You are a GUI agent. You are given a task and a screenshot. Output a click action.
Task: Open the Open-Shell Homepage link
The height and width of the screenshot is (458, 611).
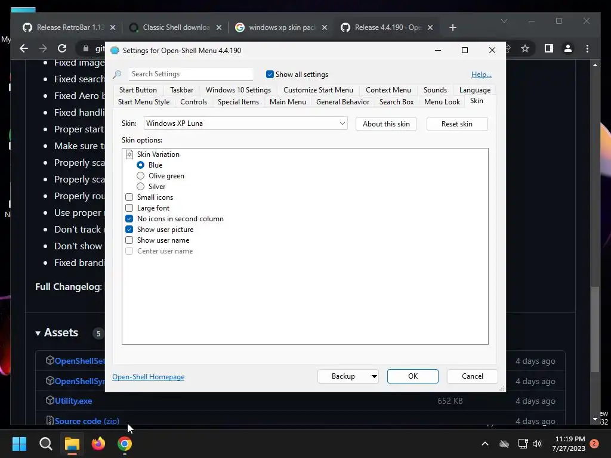149,377
